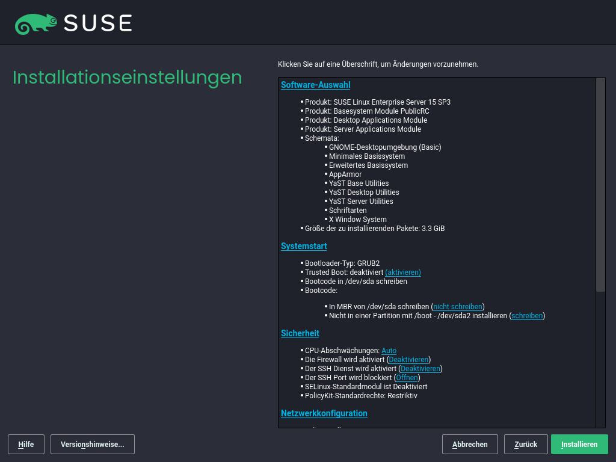The height and width of the screenshot is (462, 616).
Task: Select text 'SELinux-Standardmodul ist Deaktiviert'
Action: (366, 387)
